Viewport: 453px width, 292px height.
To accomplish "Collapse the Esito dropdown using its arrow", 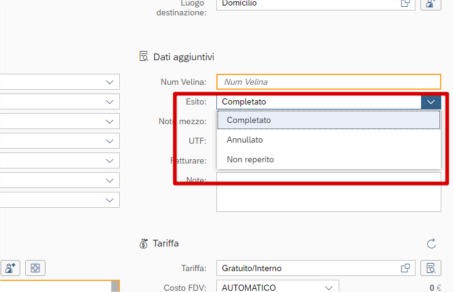I will pos(431,102).
